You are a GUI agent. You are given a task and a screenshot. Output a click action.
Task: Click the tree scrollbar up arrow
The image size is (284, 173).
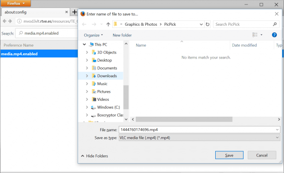coord(126,44)
